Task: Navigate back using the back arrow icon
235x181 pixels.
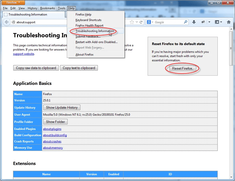Action: [x=7, y=22]
